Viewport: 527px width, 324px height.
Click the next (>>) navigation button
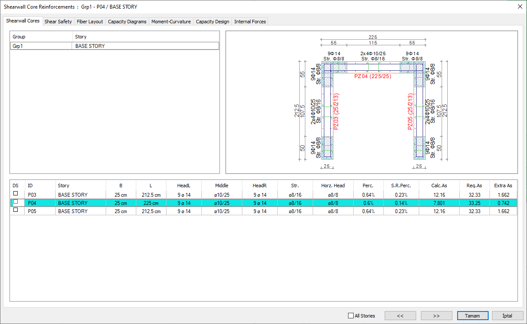[436, 316]
